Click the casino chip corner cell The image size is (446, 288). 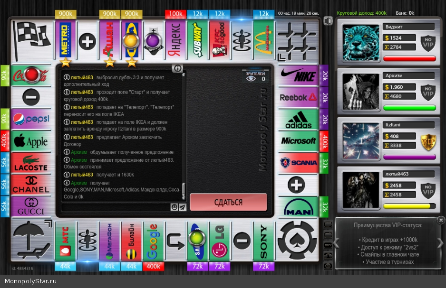(297, 241)
